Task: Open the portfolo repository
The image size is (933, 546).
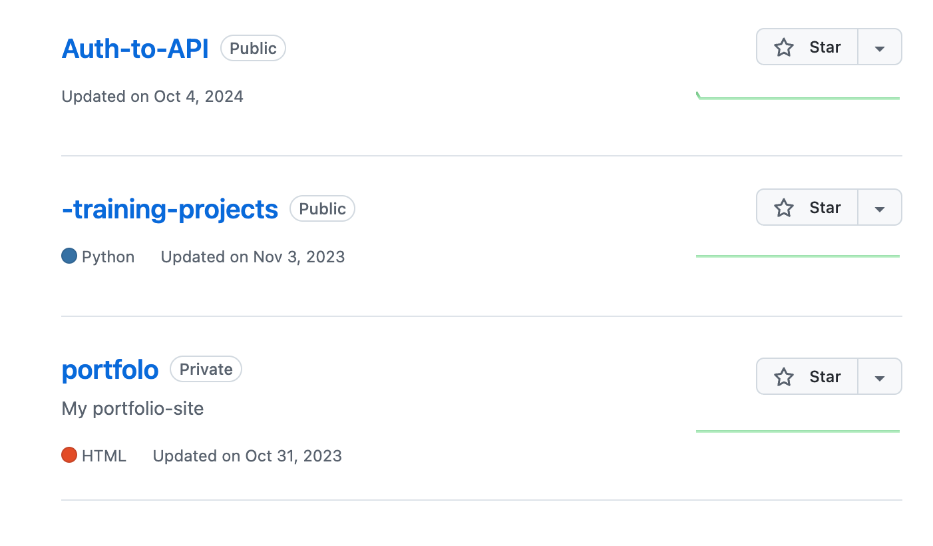Action: coord(110,369)
